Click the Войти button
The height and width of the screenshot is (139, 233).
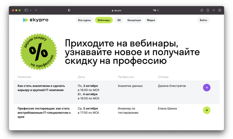coord(203,20)
